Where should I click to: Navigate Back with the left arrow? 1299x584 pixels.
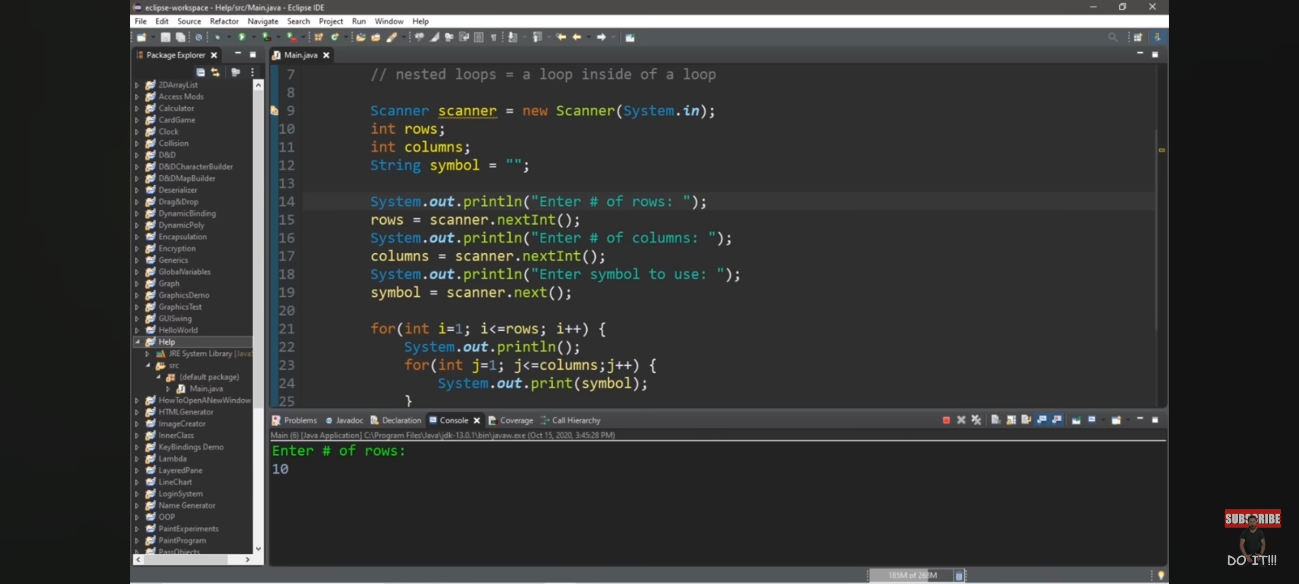click(577, 37)
